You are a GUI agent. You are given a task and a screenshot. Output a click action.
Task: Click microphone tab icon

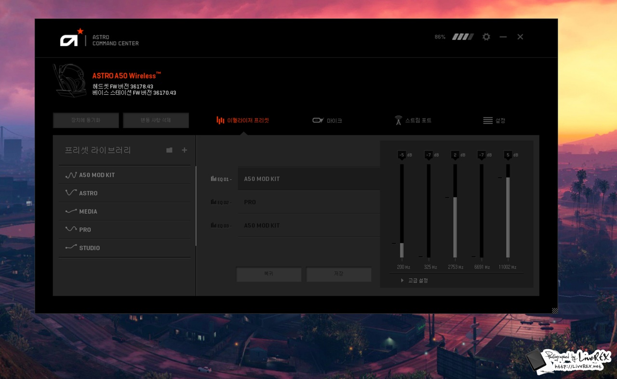318,120
